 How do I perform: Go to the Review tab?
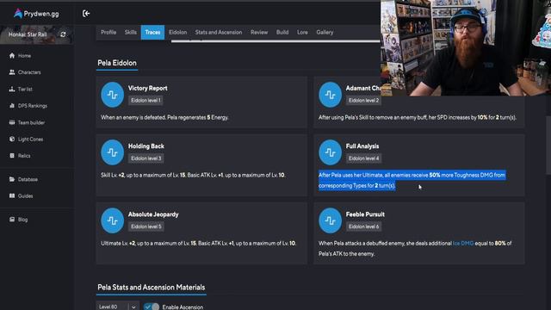259,33
